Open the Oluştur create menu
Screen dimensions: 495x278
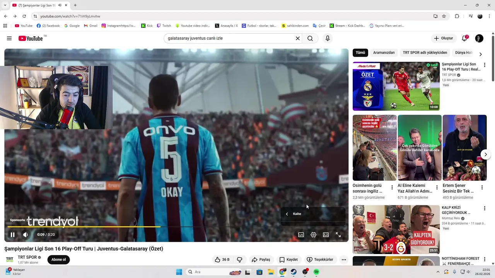point(443,38)
